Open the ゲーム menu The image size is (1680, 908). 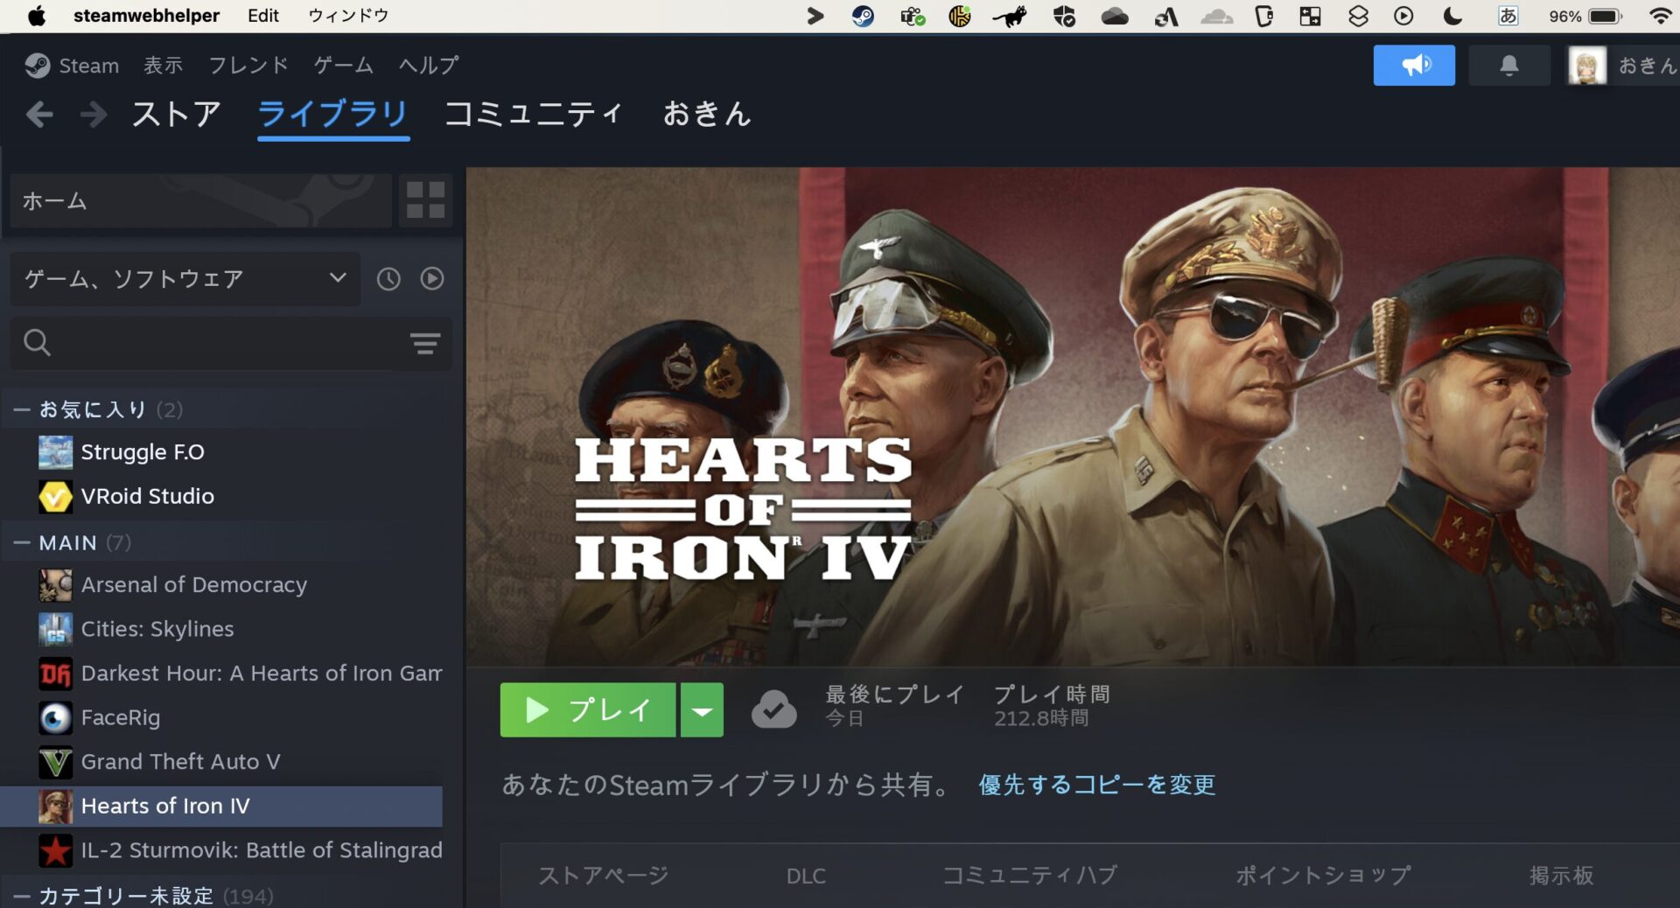pyautogui.click(x=344, y=66)
